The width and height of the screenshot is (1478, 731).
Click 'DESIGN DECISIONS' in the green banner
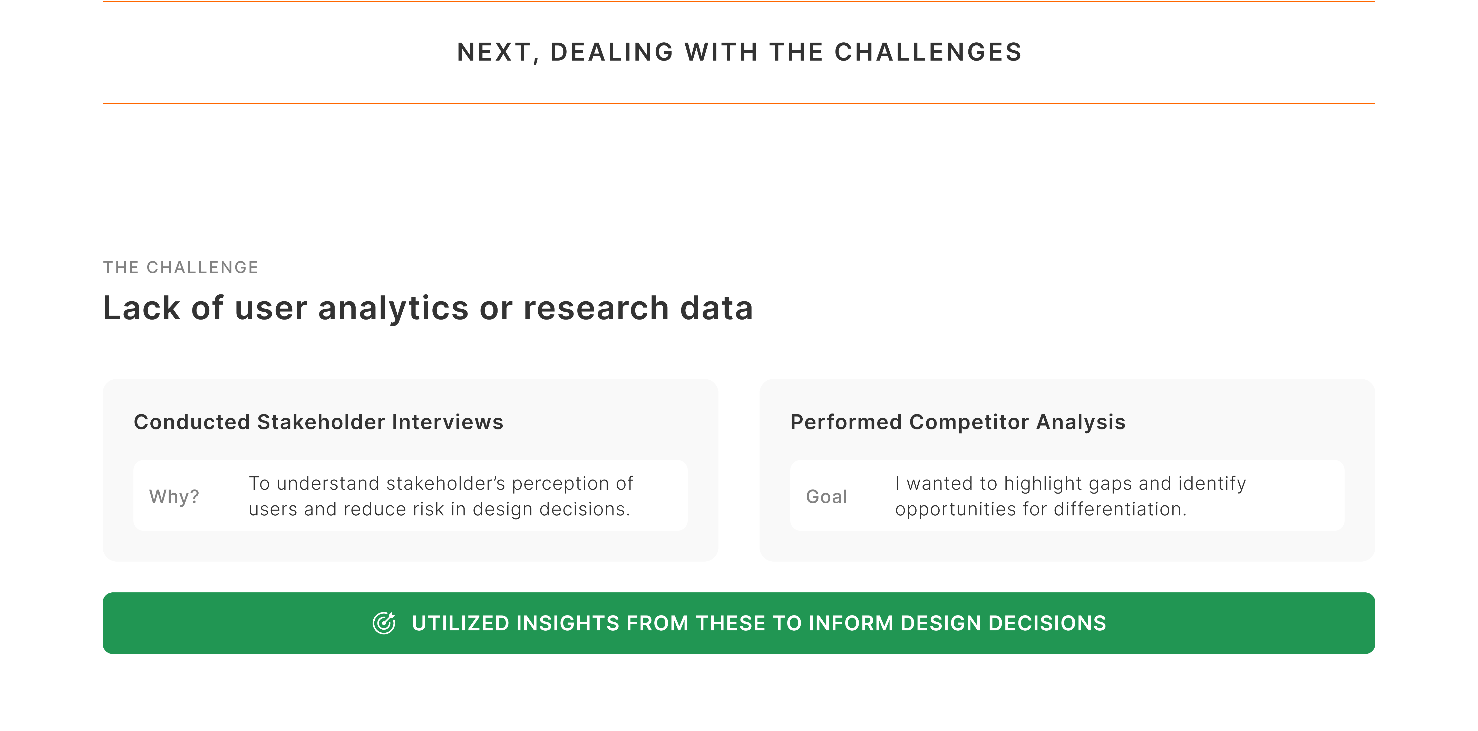[x=1003, y=623]
